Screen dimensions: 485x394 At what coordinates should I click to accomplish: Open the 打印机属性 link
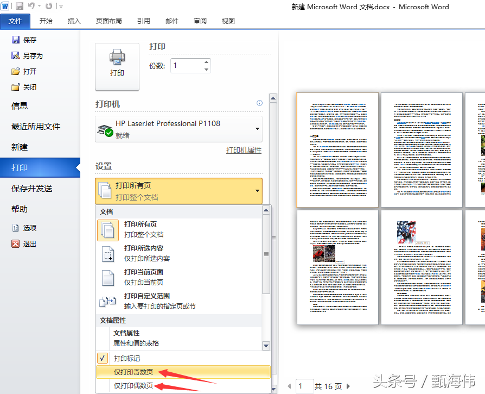pos(244,150)
